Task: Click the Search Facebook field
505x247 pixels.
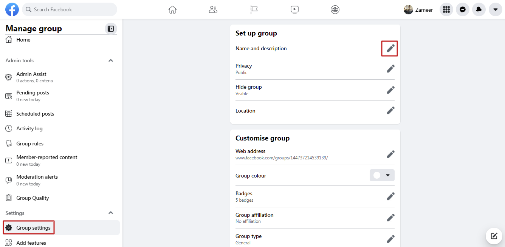Action: click(x=70, y=9)
